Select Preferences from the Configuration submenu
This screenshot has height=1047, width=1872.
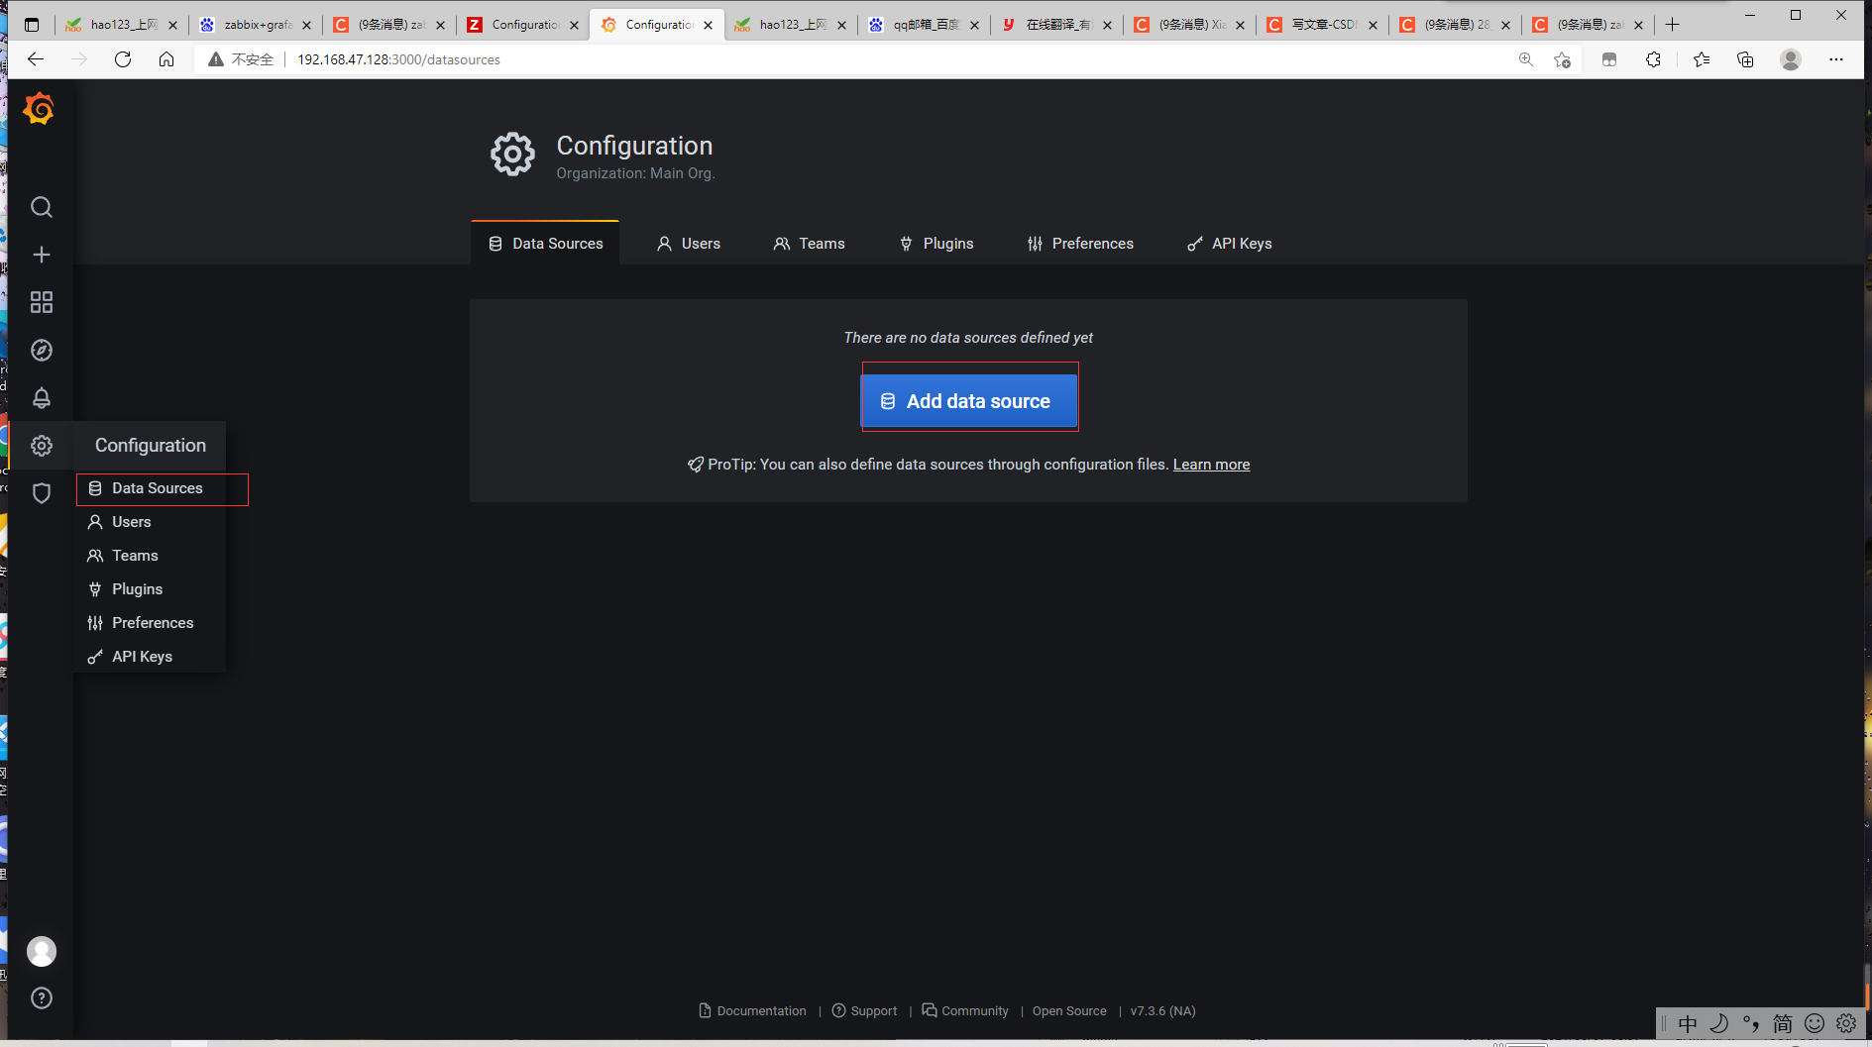tap(152, 622)
